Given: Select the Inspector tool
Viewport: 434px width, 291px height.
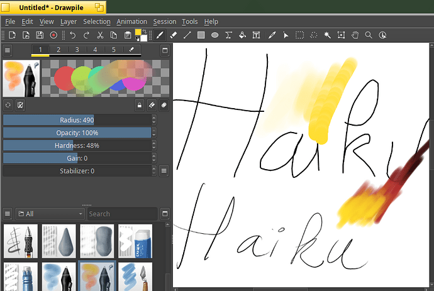Looking at the screenshot, I should click(382, 35).
